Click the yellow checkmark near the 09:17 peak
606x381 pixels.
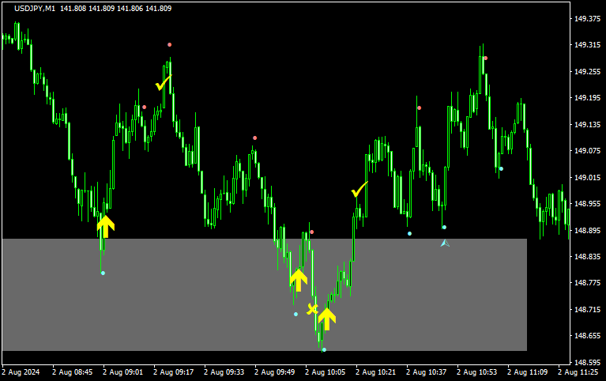click(164, 82)
